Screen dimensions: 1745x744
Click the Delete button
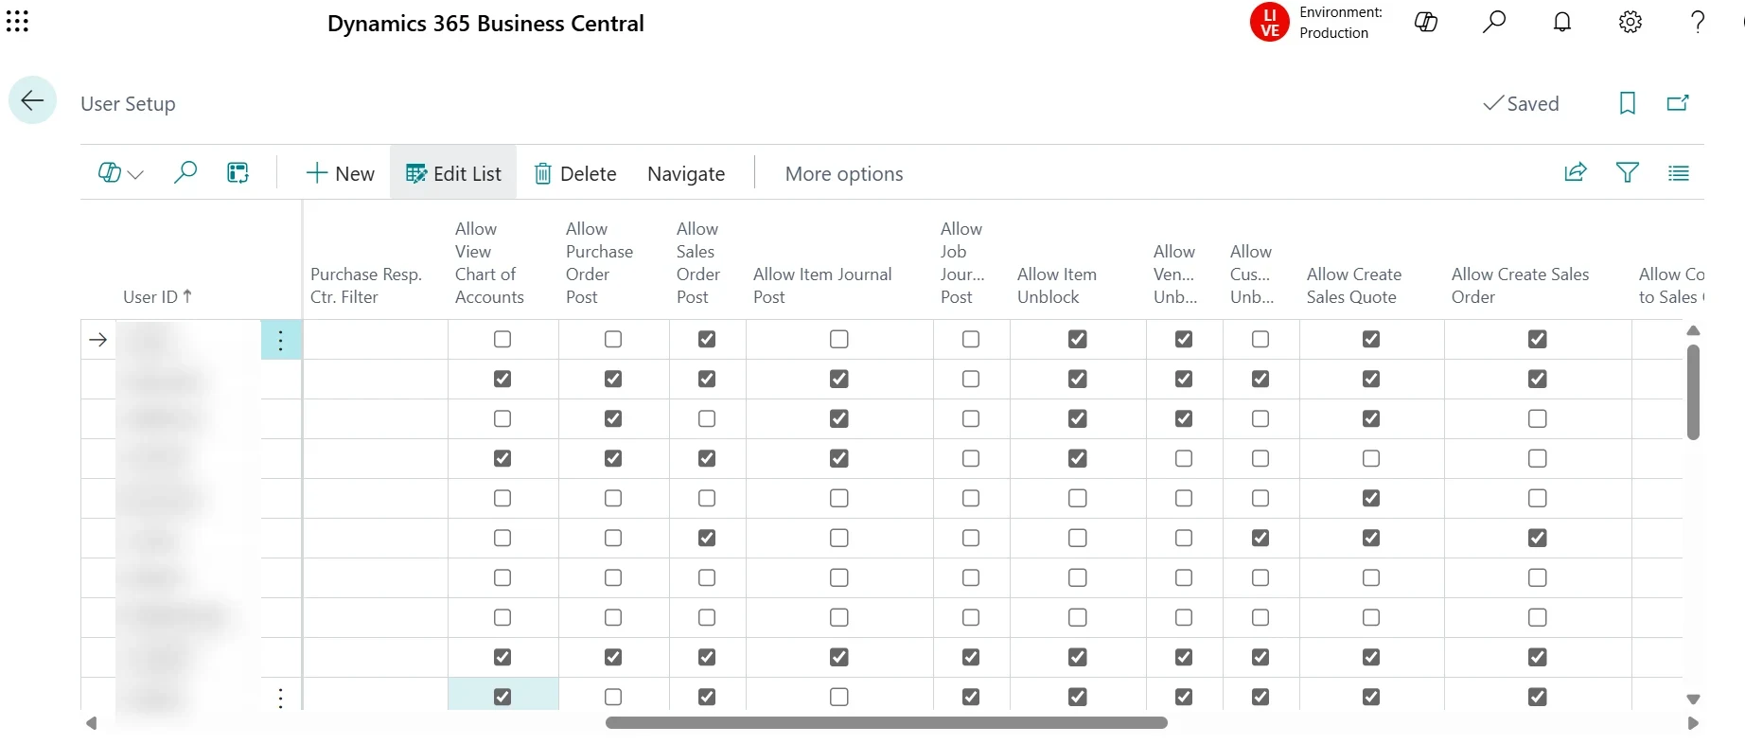575,173
